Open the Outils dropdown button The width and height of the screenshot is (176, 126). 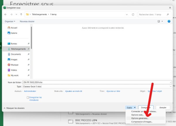click(x=131, y=108)
